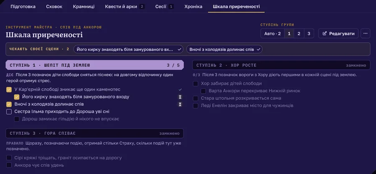
Task: Click the "замкнено" label on the Ступінь 3 header
Action: (x=169, y=134)
